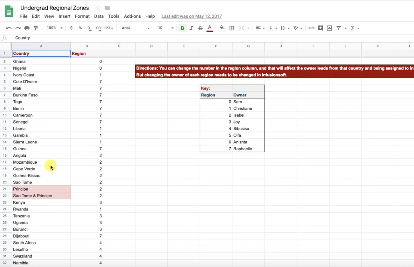The width and height of the screenshot is (414, 267).
Task: Format as percent
Action: [80, 28]
